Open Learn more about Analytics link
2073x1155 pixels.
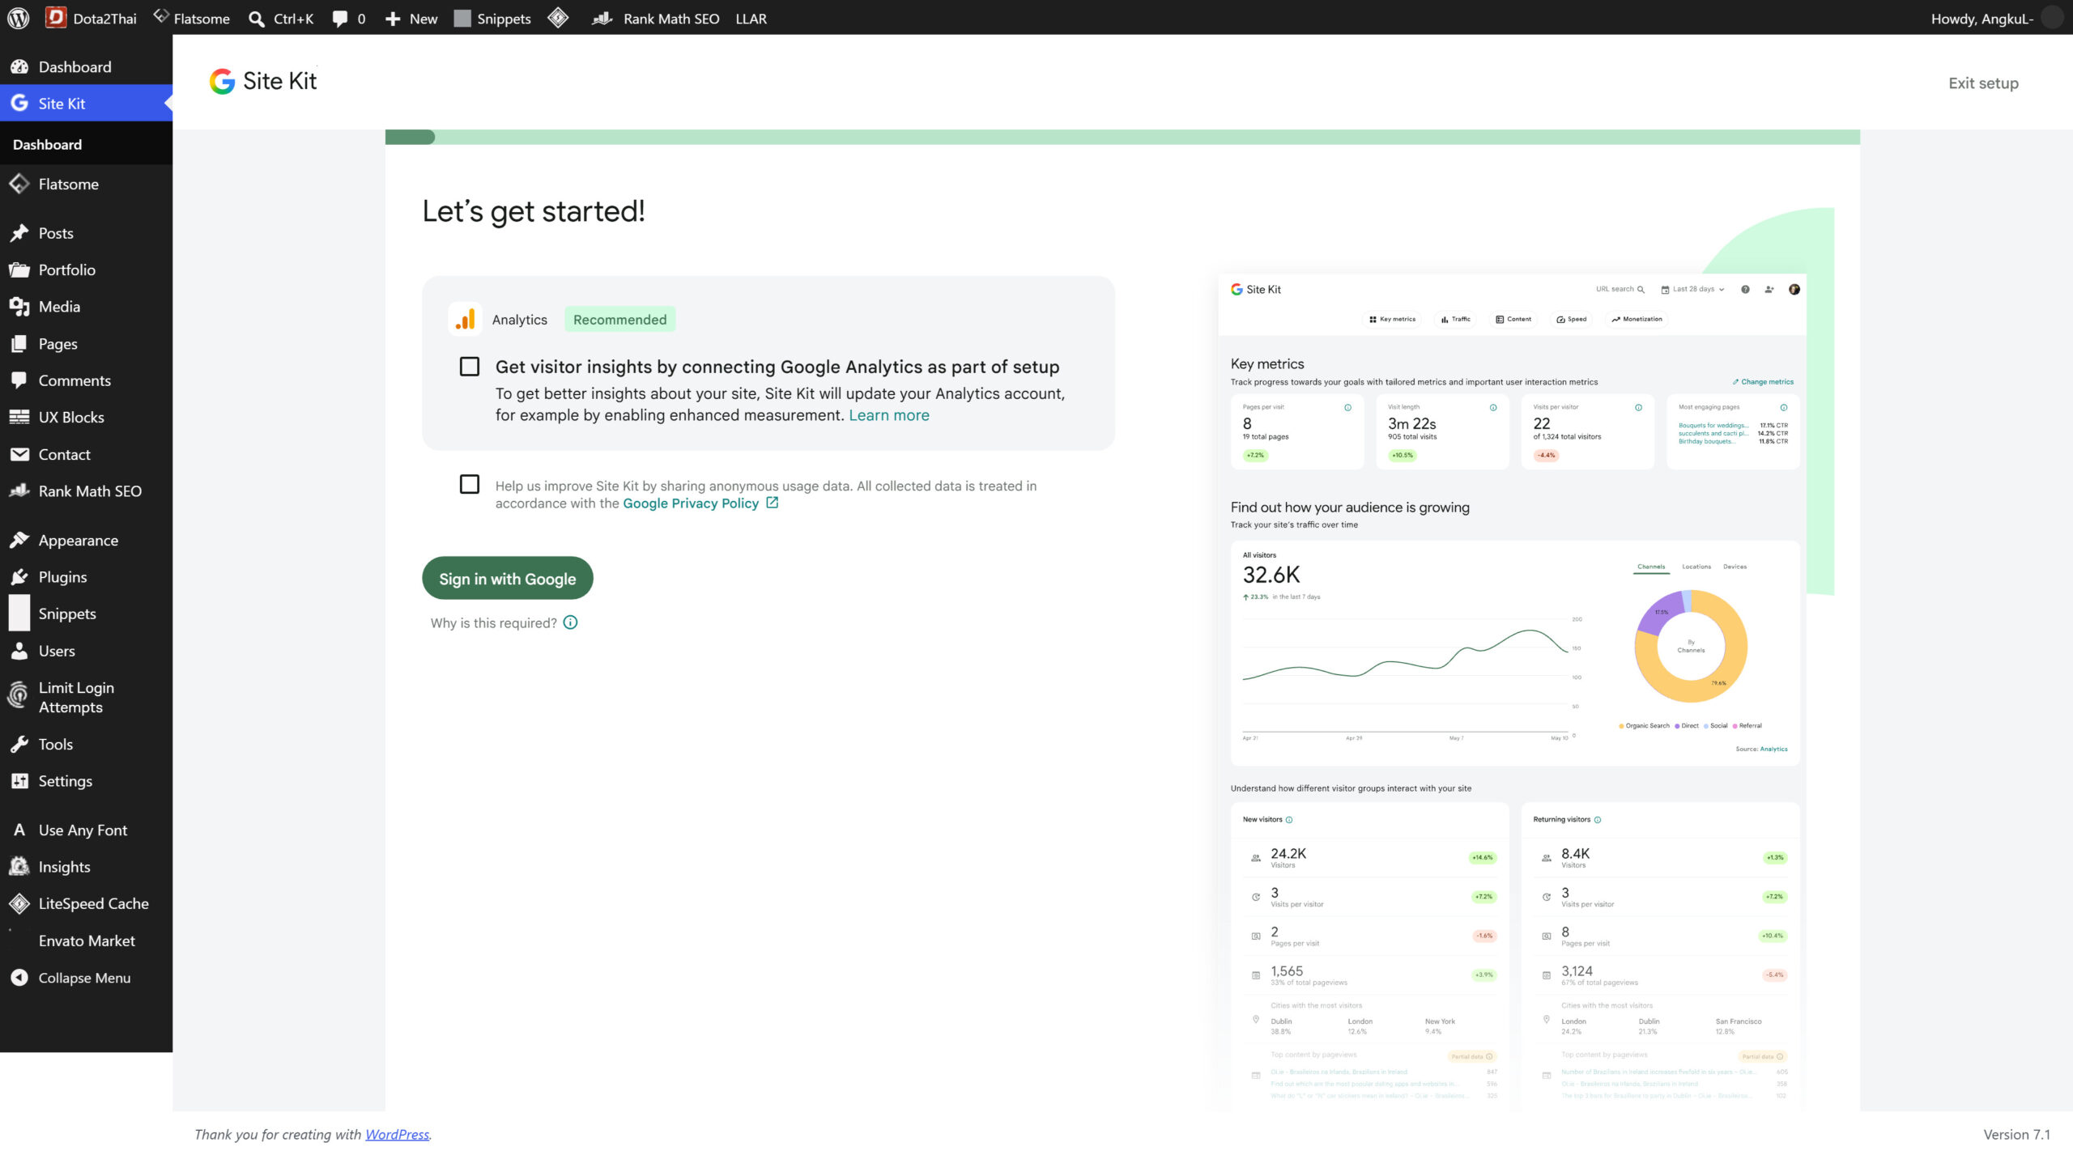coord(889,415)
